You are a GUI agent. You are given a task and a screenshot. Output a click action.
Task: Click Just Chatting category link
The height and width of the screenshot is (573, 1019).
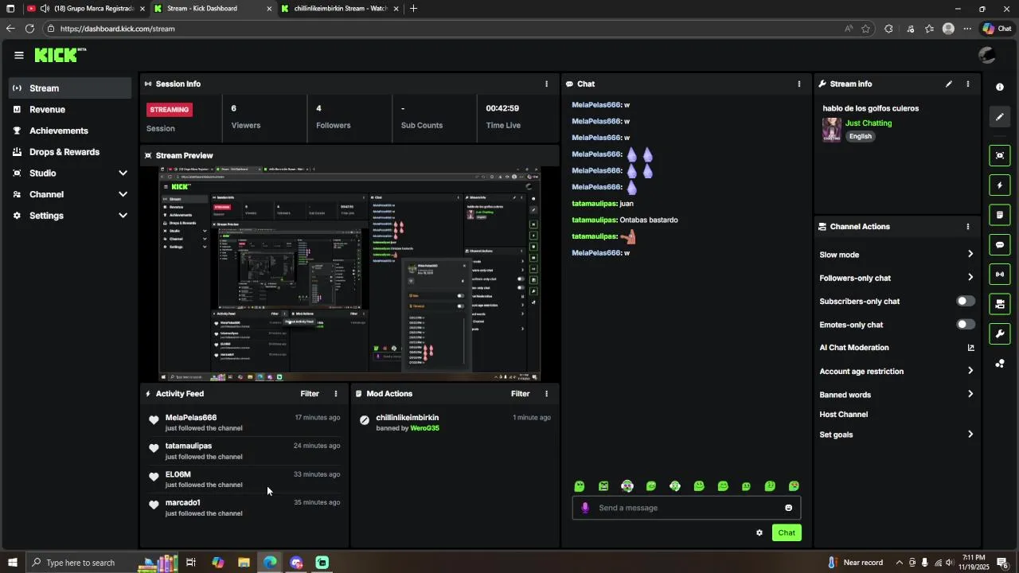click(x=869, y=123)
